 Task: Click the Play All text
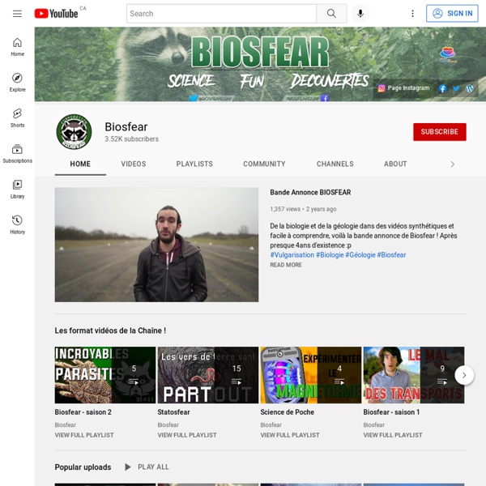click(x=153, y=467)
